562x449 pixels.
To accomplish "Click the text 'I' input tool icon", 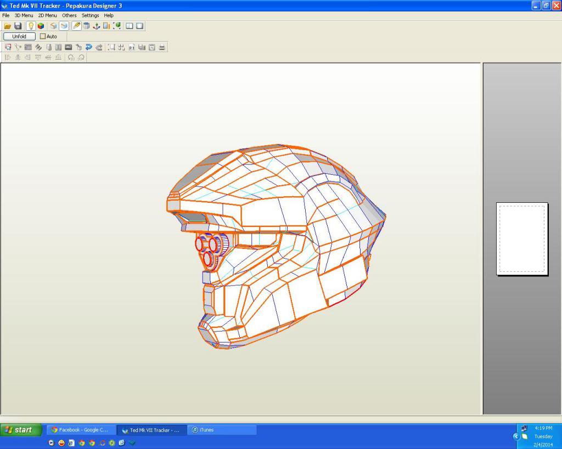I will coord(58,47).
